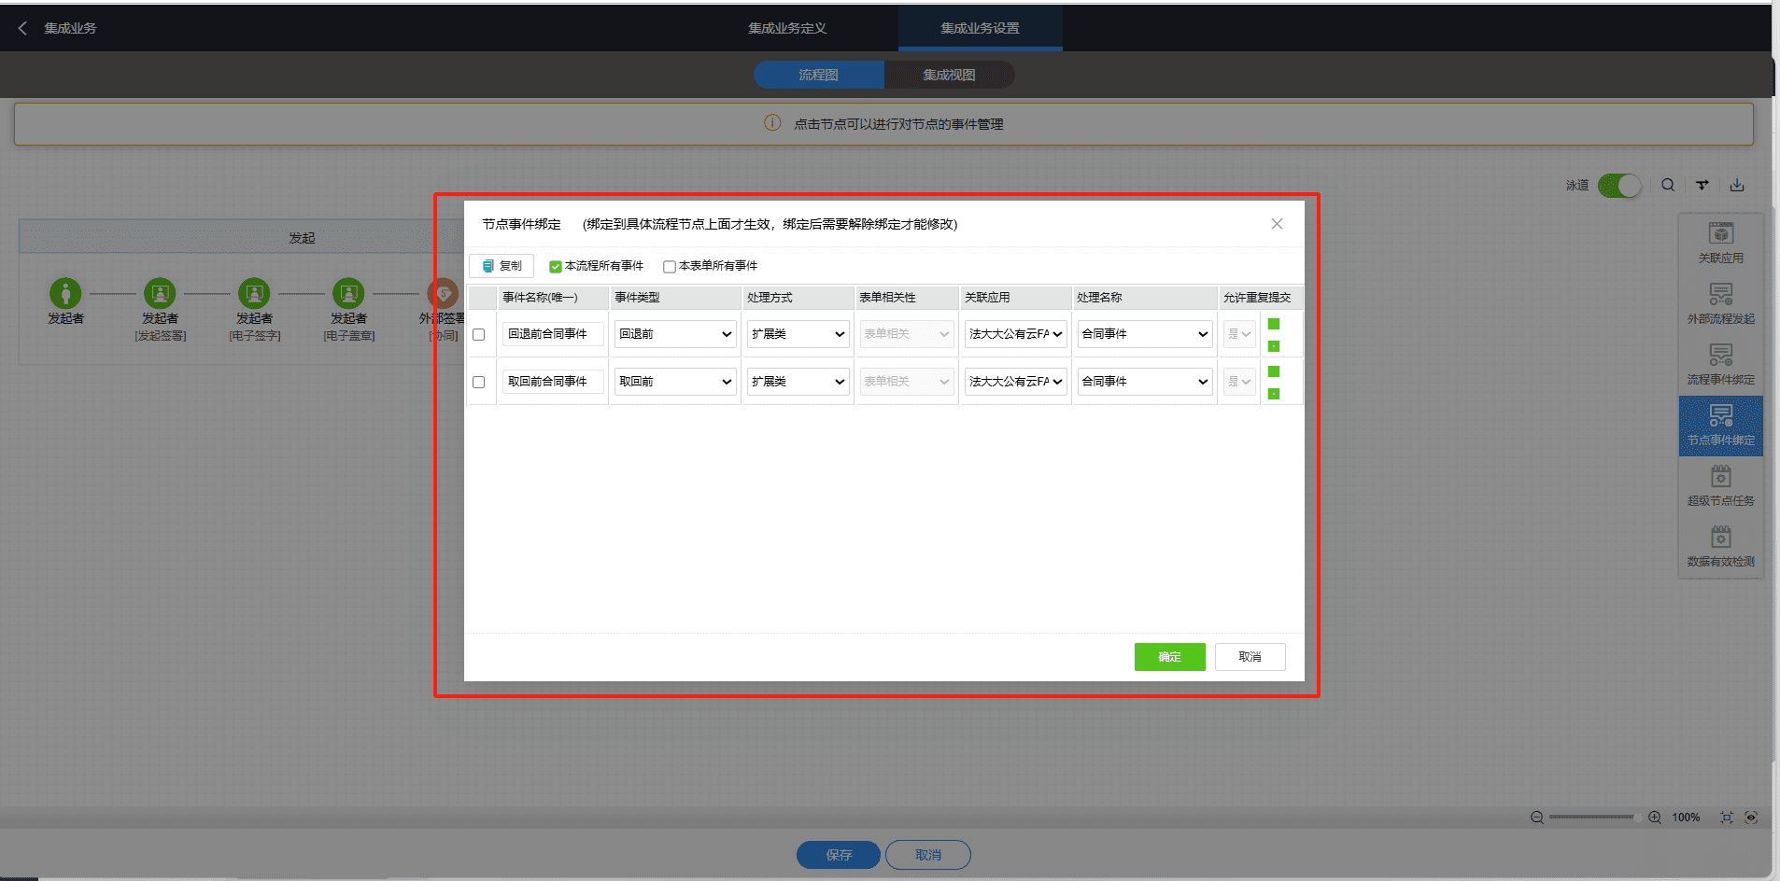The width and height of the screenshot is (1780, 881).
Task: Open 表单相关 dropdown in 回退前合同事件 row
Action: coord(906,334)
